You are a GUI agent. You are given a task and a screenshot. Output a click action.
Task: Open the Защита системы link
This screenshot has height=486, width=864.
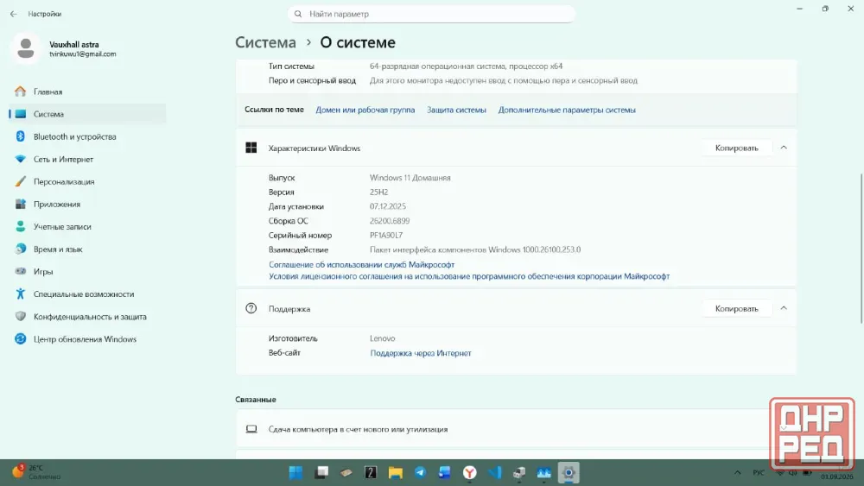click(x=456, y=110)
